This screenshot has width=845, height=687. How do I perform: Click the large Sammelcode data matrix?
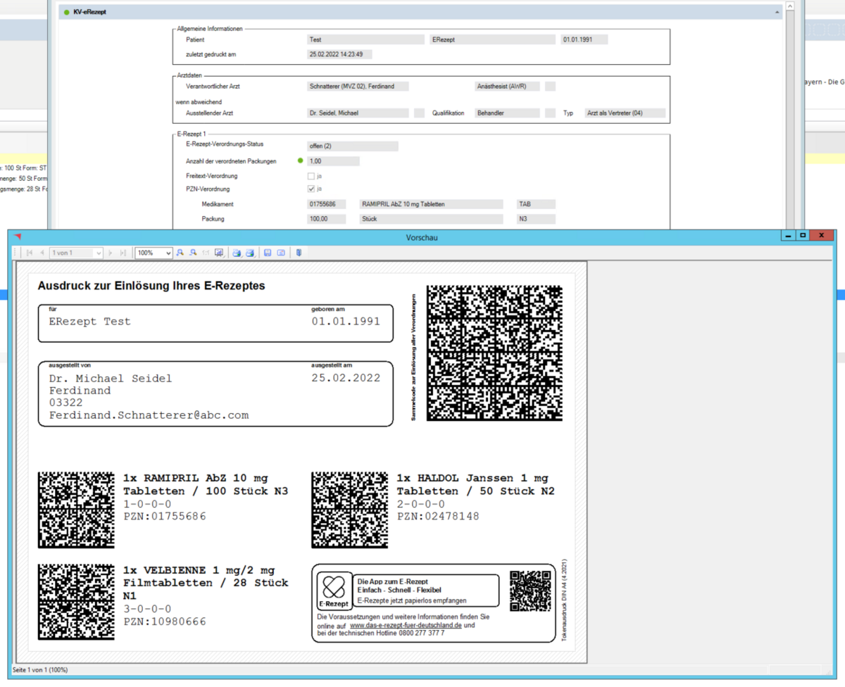coord(495,353)
